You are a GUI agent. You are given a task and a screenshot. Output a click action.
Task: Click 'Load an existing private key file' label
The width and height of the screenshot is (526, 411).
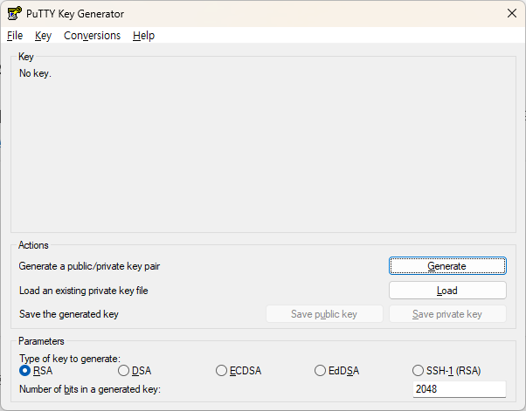pyautogui.click(x=84, y=291)
